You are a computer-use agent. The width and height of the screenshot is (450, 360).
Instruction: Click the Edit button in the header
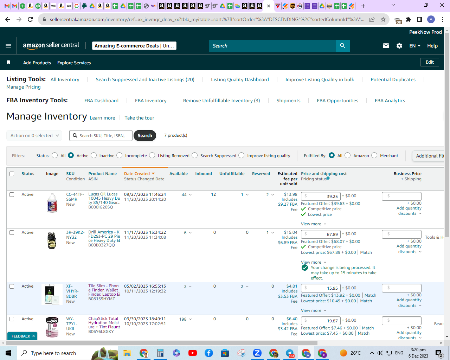click(430, 62)
